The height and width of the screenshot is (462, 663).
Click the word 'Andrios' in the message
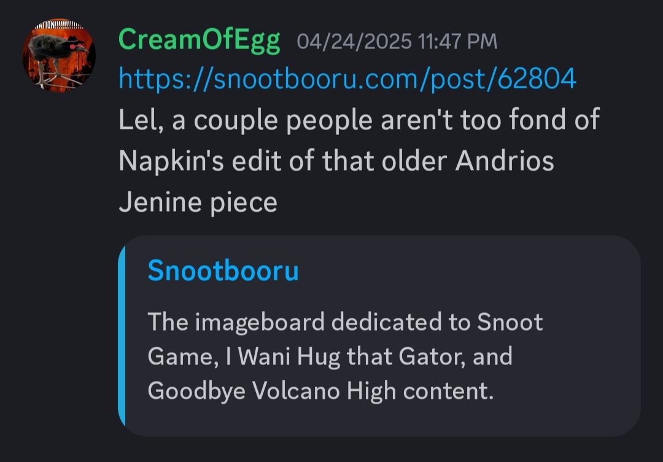(505, 161)
